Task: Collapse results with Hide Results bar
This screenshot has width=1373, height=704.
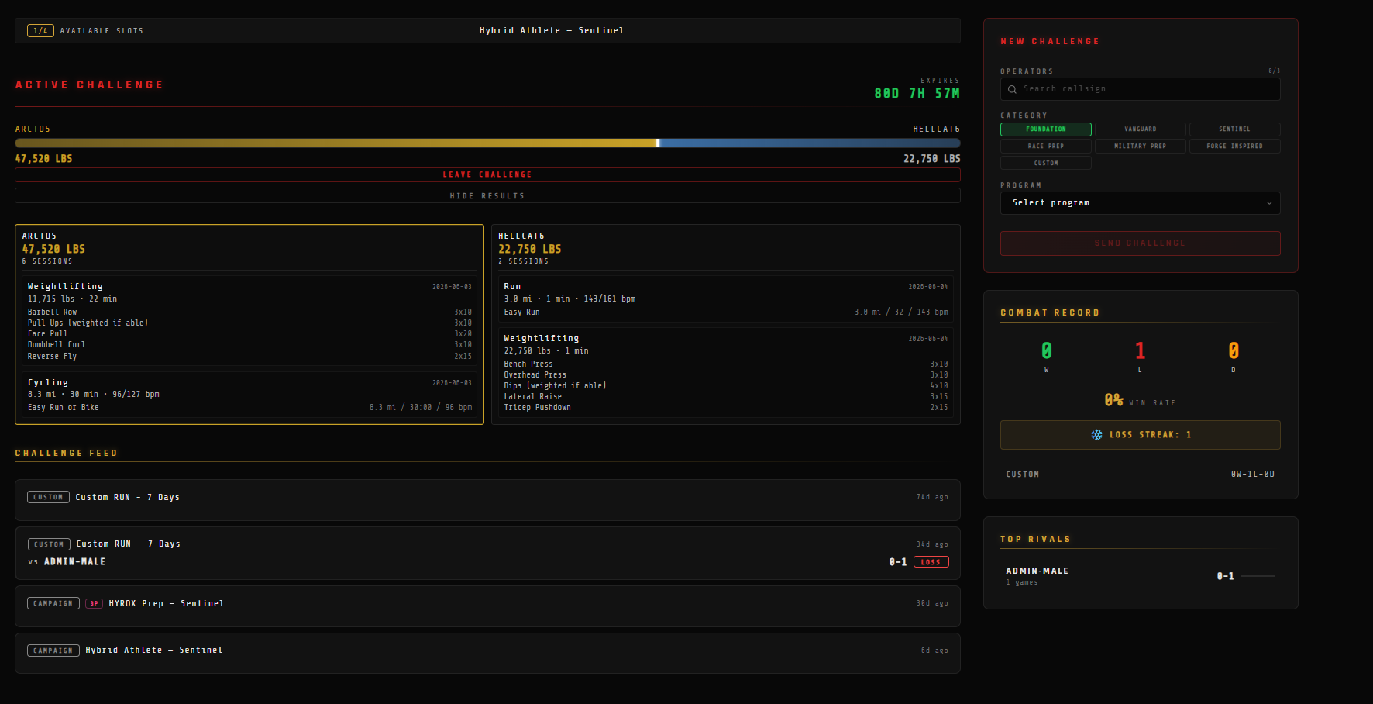Action: [x=487, y=196]
